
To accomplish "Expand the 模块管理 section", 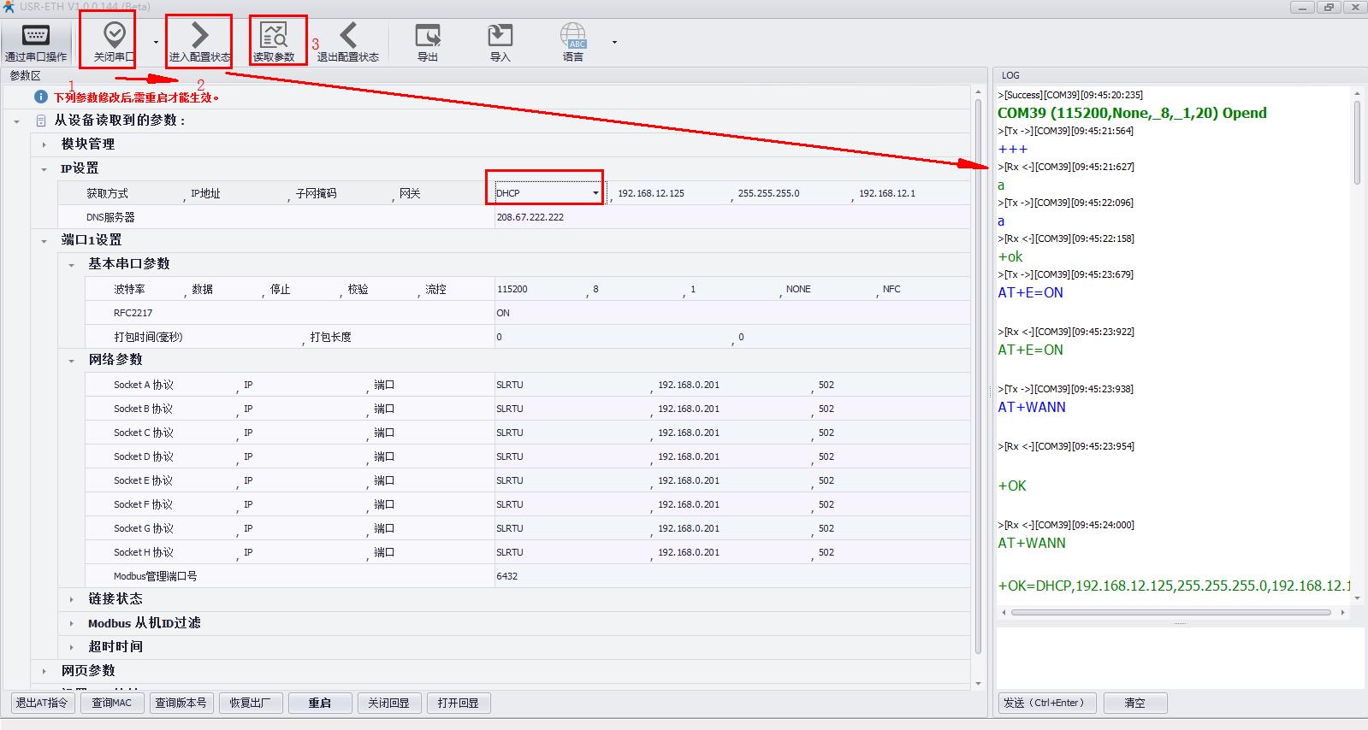I will pos(44,144).
